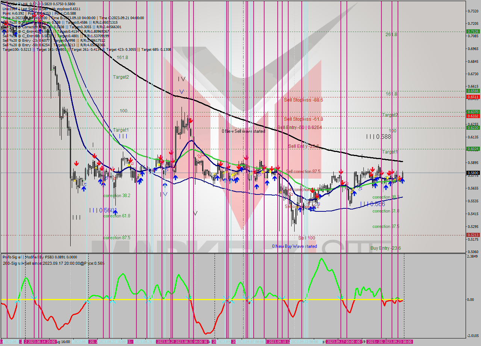Select the blue '0 New Buy Wave started' text

(x=295, y=246)
